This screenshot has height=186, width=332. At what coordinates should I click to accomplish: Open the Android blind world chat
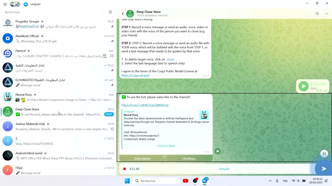[x=58, y=156]
